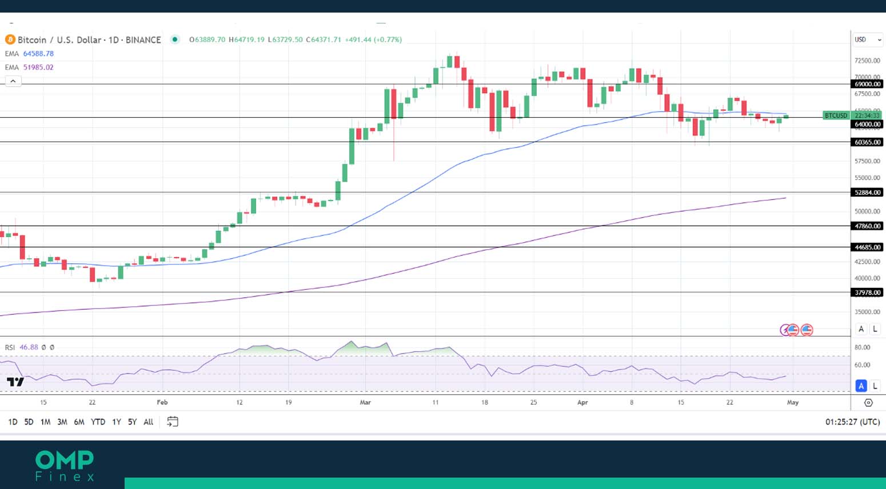Collapse the indicator legend chevron
The width and height of the screenshot is (886, 489).
[13, 81]
